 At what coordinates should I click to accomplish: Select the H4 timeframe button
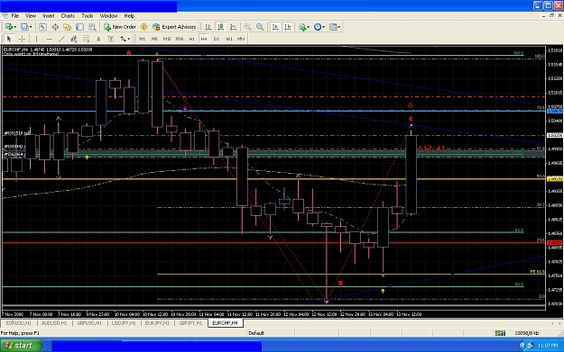click(204, 39)
